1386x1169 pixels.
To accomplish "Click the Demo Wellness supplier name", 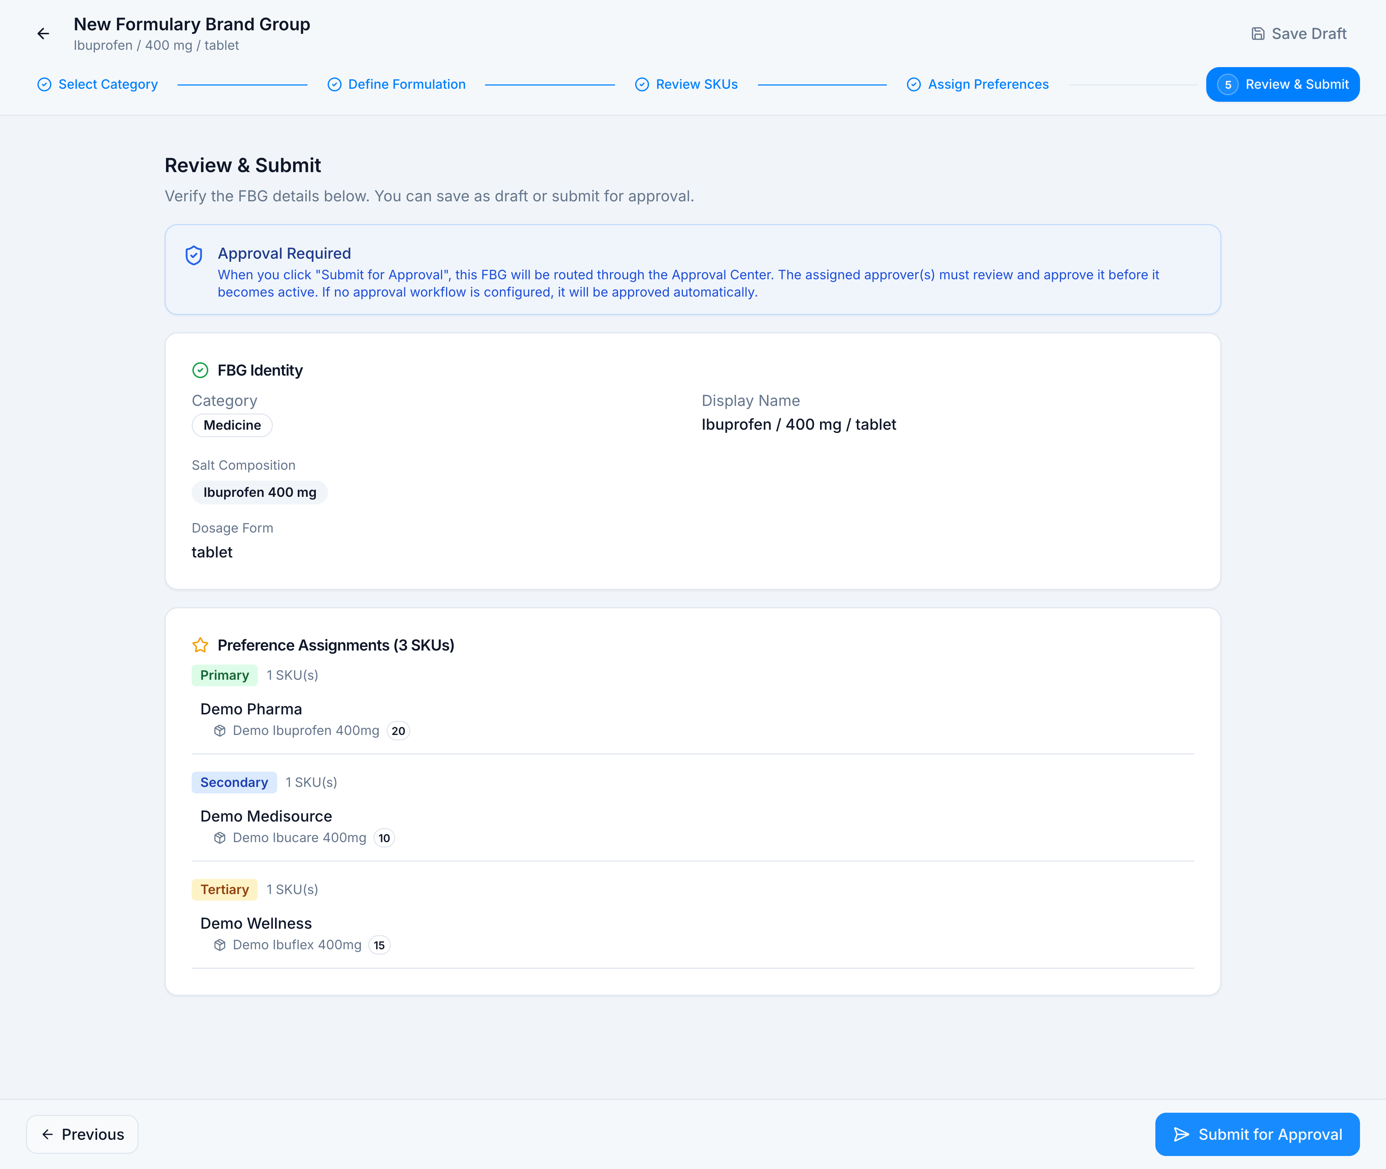I will (256, 924).
